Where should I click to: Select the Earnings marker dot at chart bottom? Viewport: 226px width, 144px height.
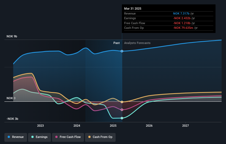coord(122,118)
